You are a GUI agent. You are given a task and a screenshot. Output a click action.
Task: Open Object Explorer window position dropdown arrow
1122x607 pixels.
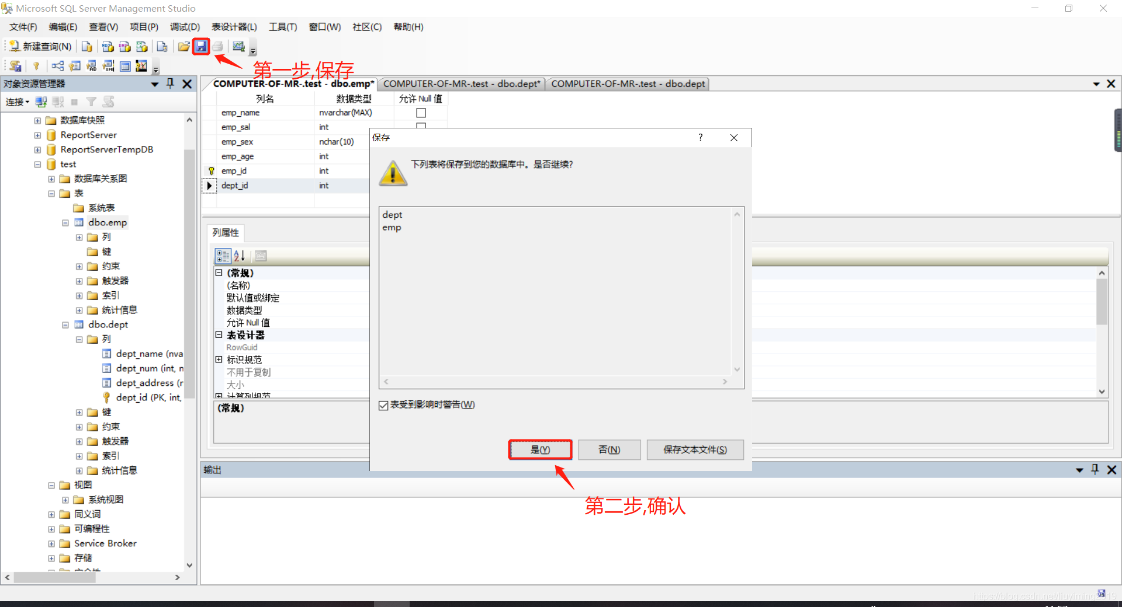(x=155, y=84)
